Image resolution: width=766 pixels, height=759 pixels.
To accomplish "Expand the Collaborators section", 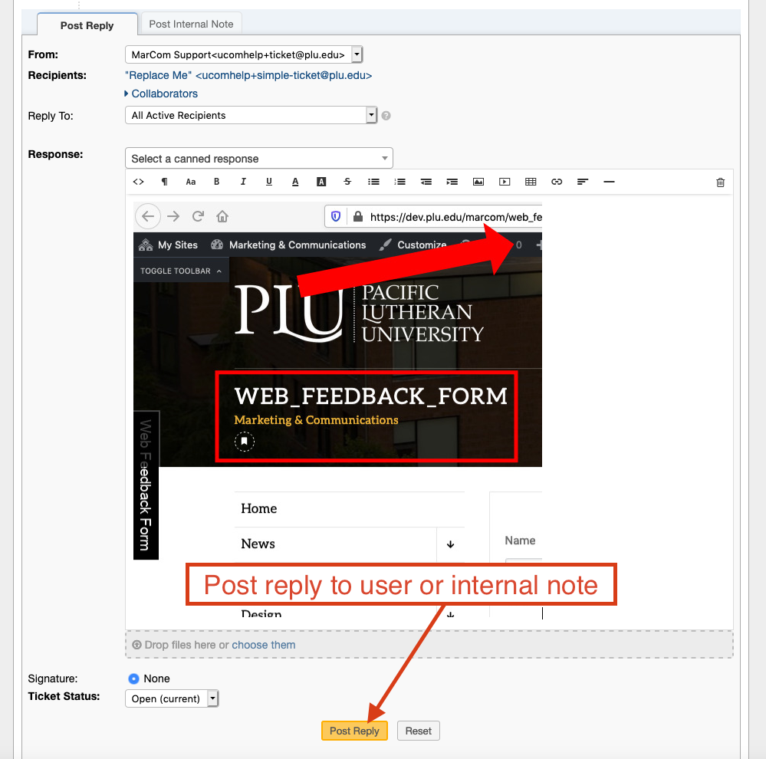I will pos(161,94).
